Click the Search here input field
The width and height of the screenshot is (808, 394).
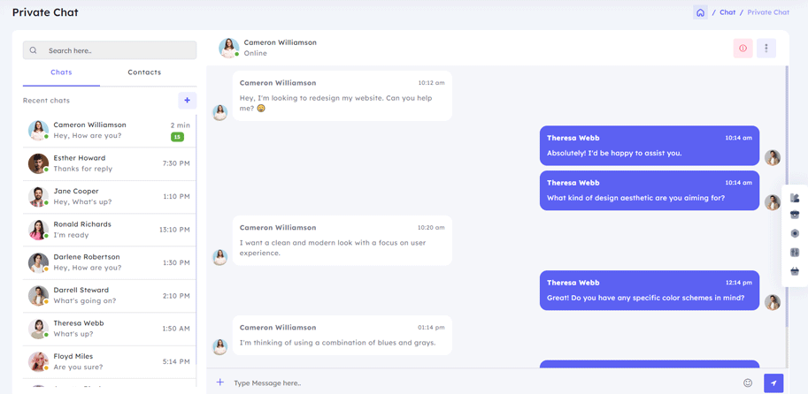[109, 50]
